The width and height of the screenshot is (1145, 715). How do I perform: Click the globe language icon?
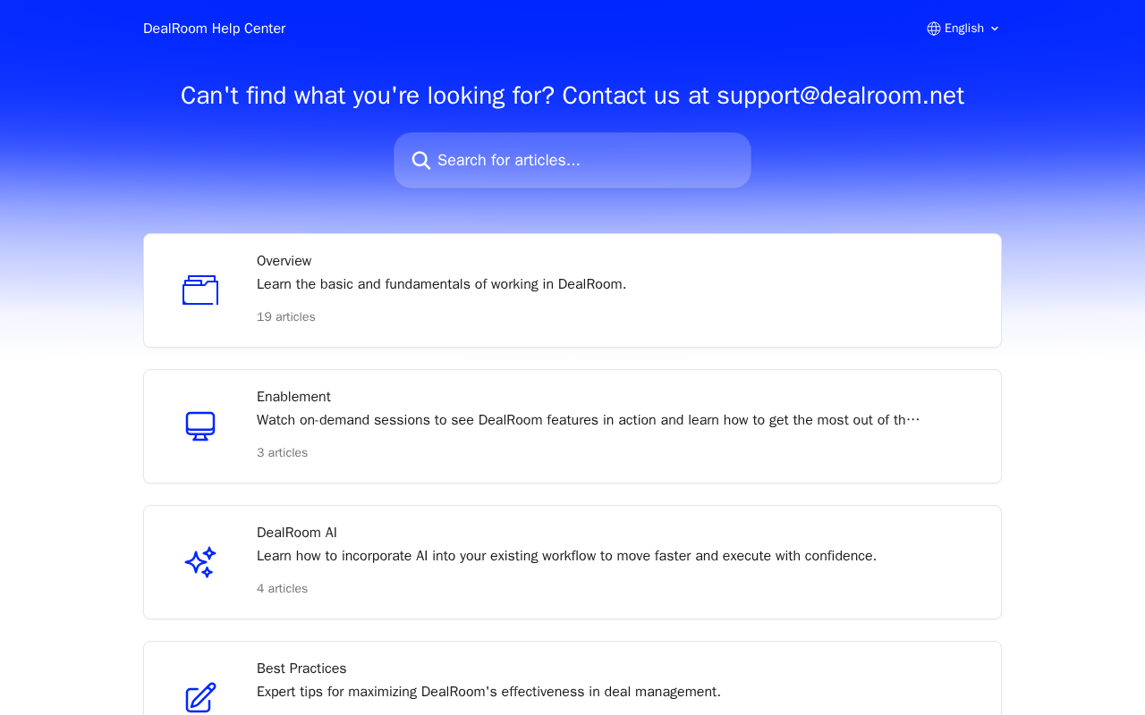click(934, 29)
